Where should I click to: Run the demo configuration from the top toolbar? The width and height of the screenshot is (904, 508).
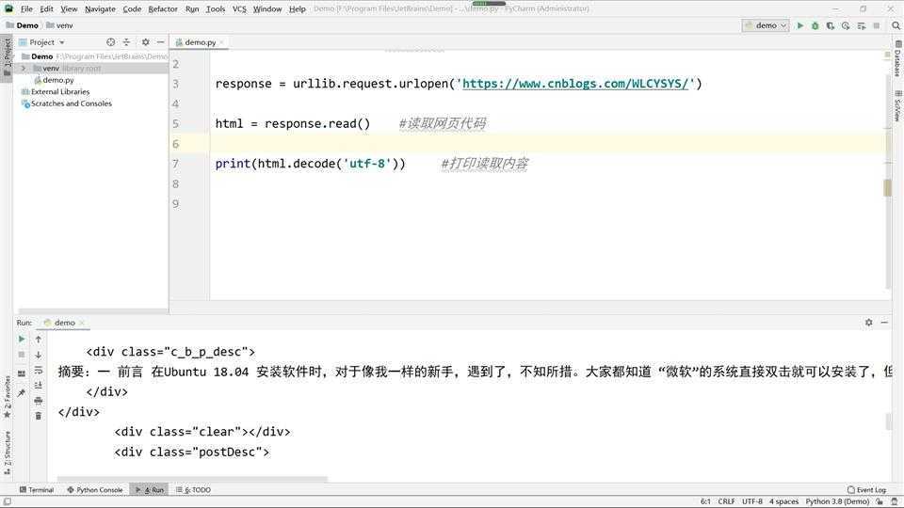tap(800, 25)
